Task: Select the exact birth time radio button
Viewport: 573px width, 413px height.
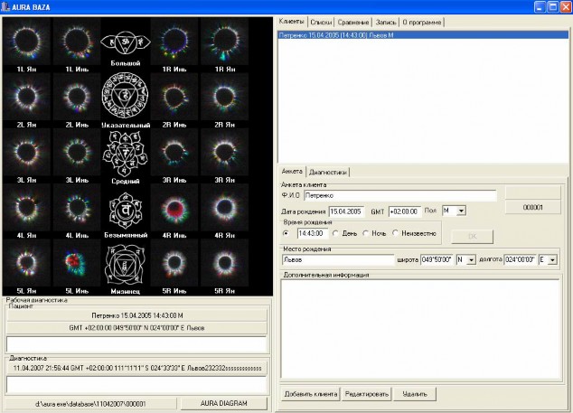Action: (x=286, y=233)
